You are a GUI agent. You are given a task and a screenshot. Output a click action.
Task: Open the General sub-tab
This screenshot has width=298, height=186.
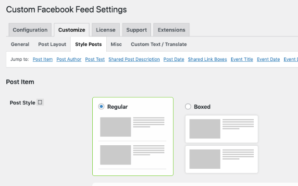(20, 44)
